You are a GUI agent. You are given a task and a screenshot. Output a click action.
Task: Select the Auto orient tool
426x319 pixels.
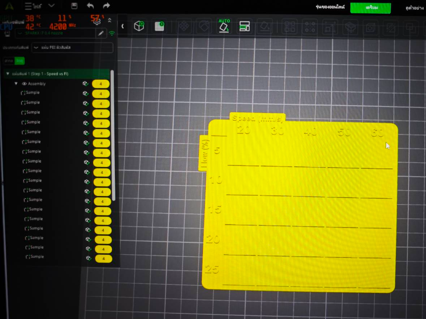pyautogui.click(x=224, y=26)
